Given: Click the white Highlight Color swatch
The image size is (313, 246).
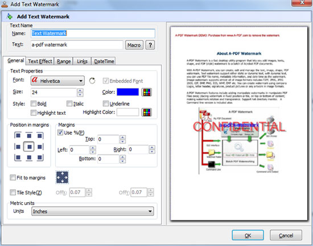Looking at the screenshot, I should pyautogui.click(x=127, y=112).
